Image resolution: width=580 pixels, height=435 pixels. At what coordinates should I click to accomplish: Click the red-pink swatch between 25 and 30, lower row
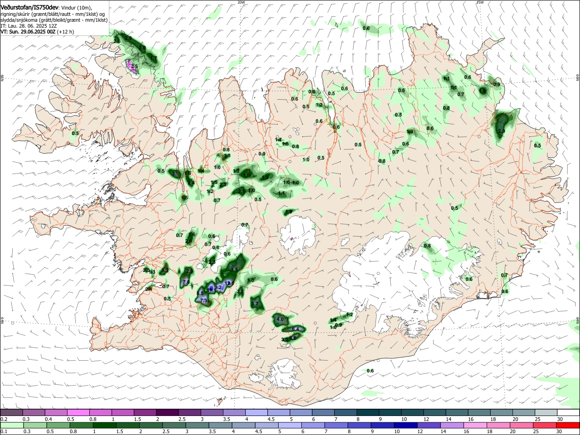click(x=545, y=425)
